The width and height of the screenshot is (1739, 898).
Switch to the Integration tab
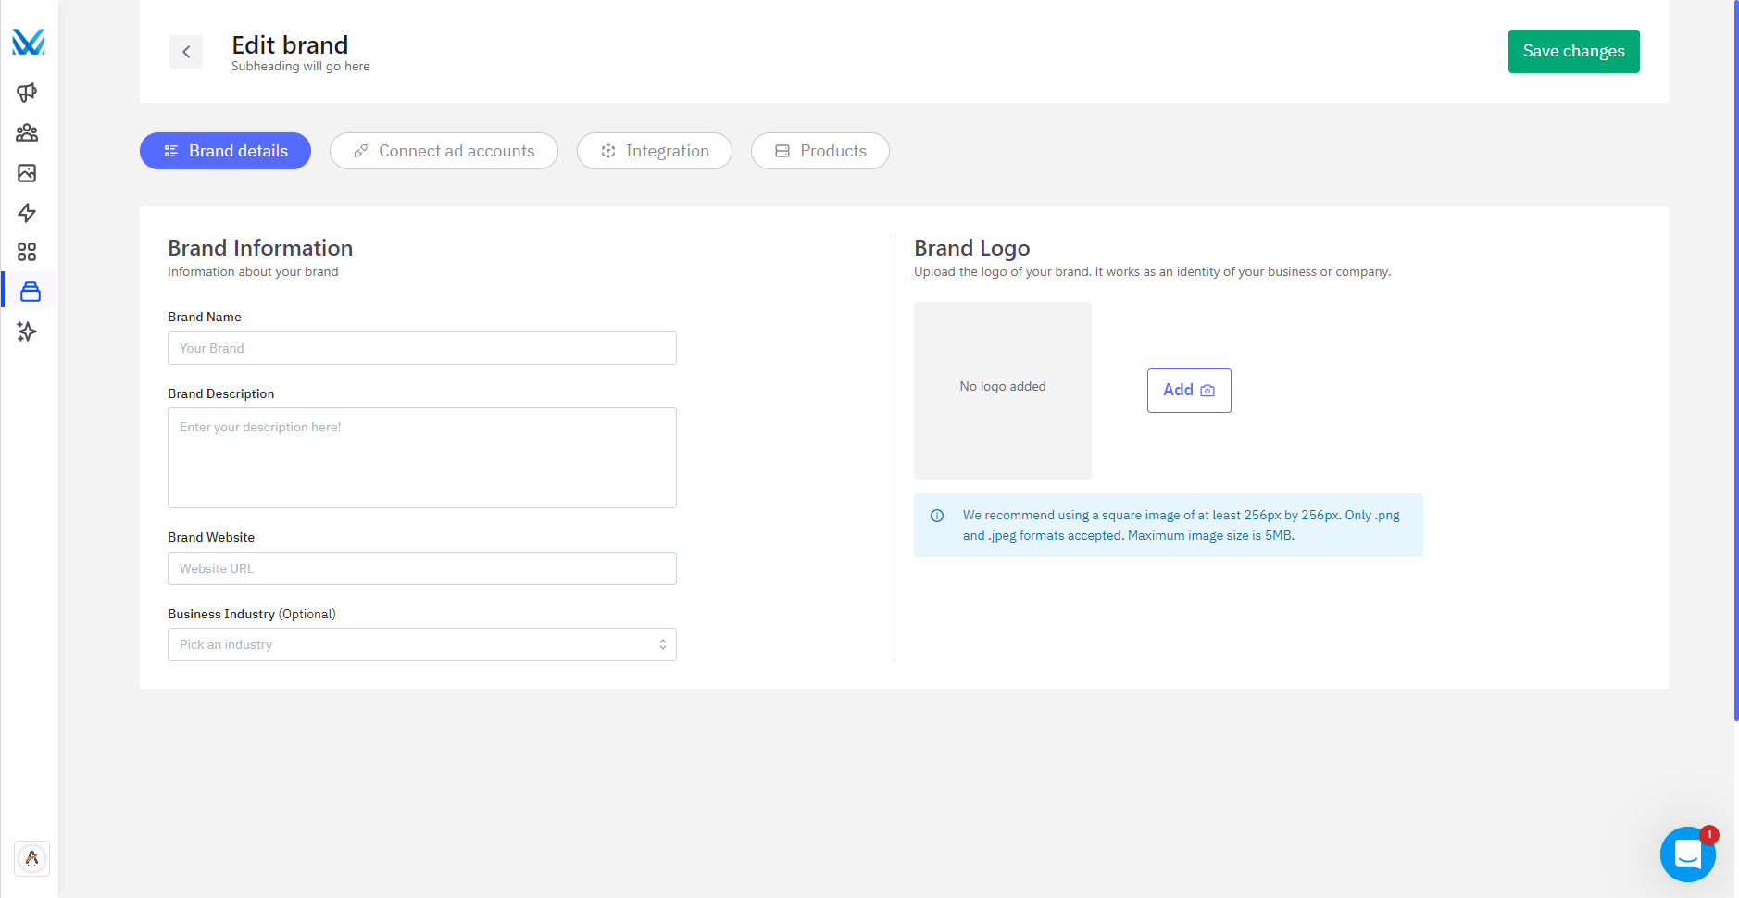(655, 151)
